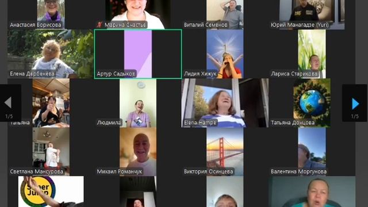Select Юрий Манагадзе (Yuri) video tile

tap(312, 14)
